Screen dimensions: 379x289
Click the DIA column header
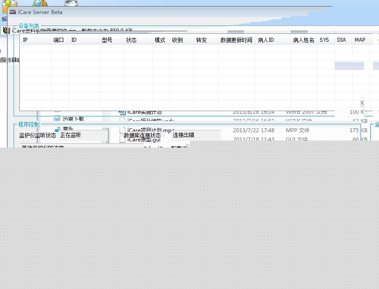coord(343,40)
